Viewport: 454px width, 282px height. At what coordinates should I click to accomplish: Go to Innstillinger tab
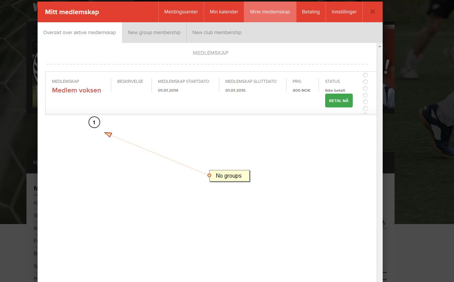point(344,12)
